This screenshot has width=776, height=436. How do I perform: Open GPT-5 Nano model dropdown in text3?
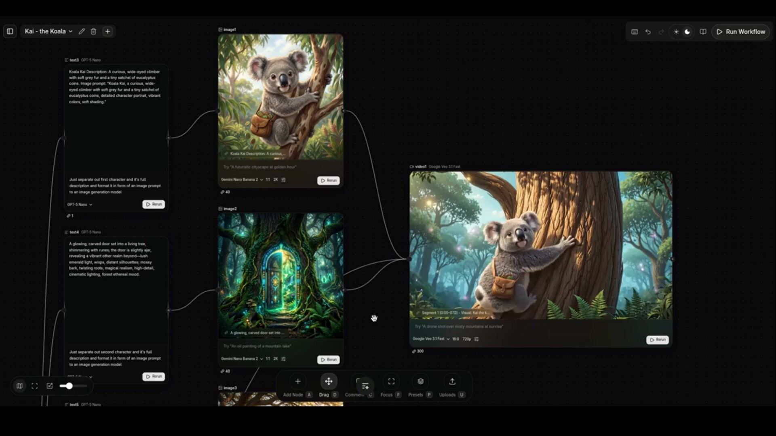(80, 205)
